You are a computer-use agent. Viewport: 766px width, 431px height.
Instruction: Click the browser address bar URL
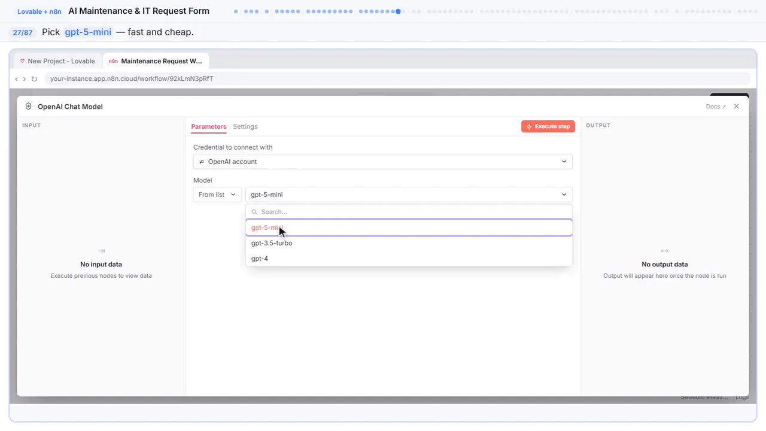(x=132, y=79)
